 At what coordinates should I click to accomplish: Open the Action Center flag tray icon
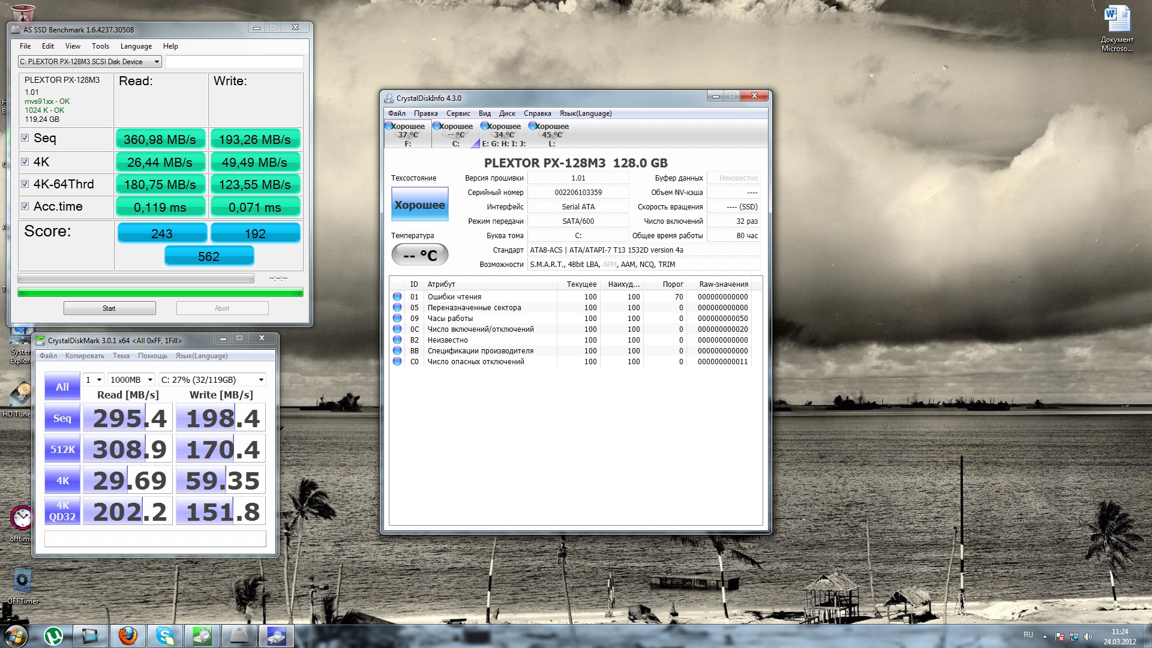(x=1059, y=637)
